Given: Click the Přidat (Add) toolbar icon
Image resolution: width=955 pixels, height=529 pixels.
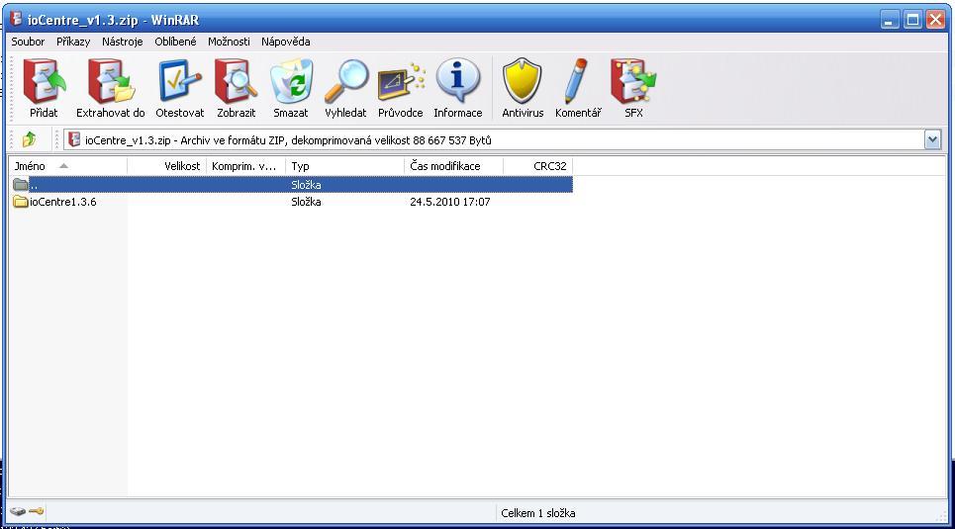Looking at the screenshot, I should click(44, 87).
